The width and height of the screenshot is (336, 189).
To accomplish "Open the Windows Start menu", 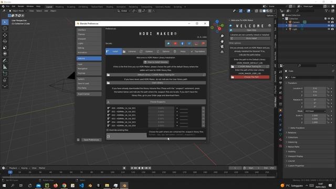I will click(x=4, y=185).
